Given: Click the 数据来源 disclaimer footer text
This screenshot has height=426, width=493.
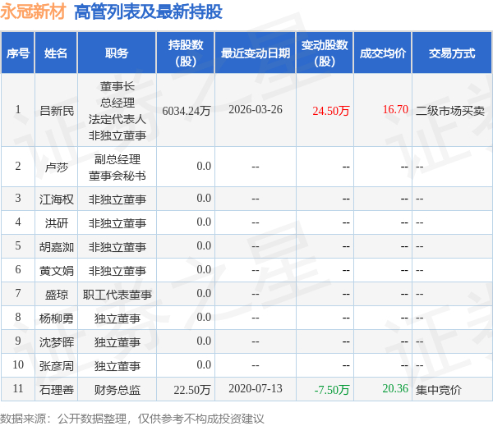Looking at the screenshot, I should click(x=132, y=419).
